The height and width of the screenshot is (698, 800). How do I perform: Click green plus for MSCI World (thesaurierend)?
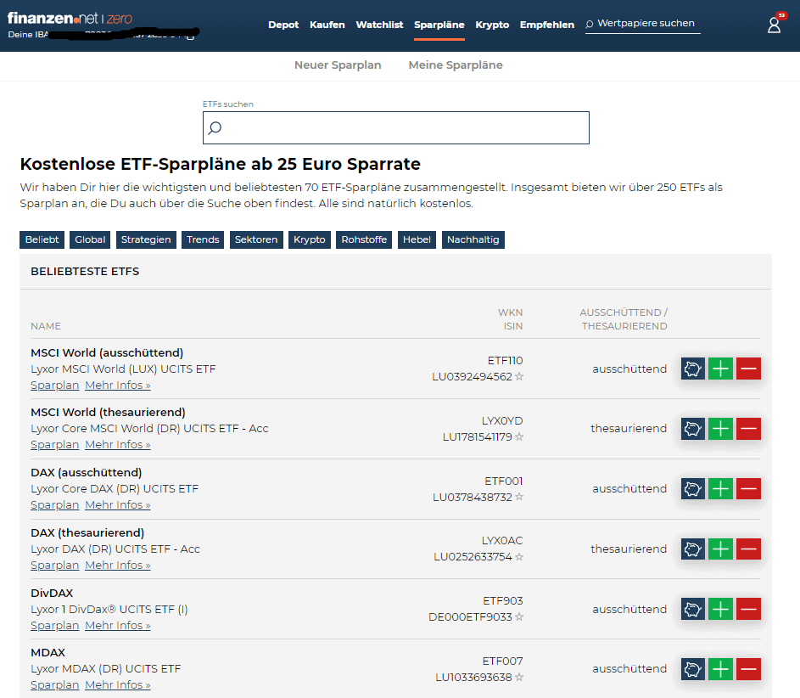click(x=720, y=429)
